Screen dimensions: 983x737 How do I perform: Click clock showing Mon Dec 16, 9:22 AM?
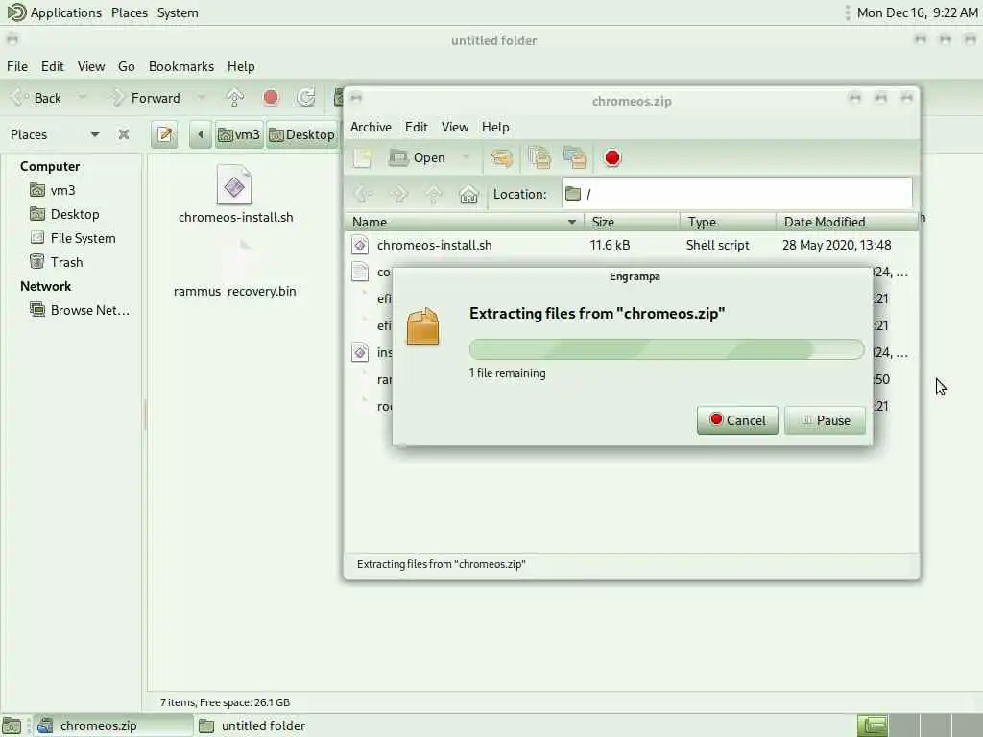tap(917, 12)
